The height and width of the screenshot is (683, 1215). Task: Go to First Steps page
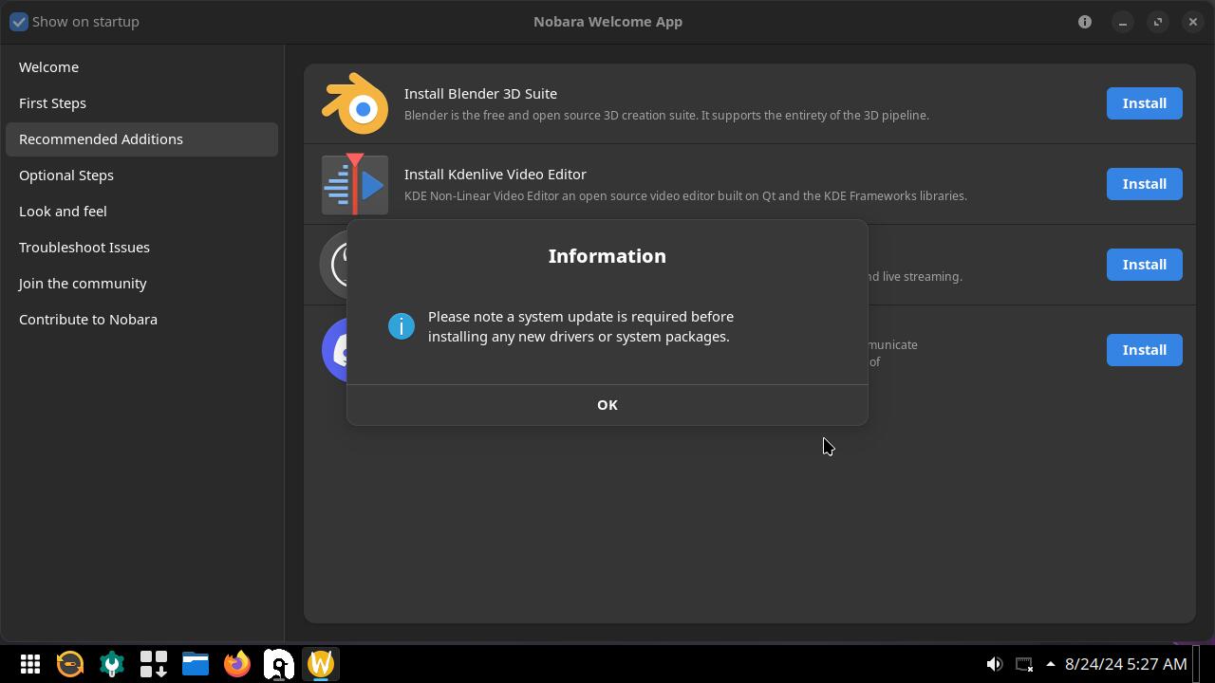pyautogui.click(x=141, y=103)
